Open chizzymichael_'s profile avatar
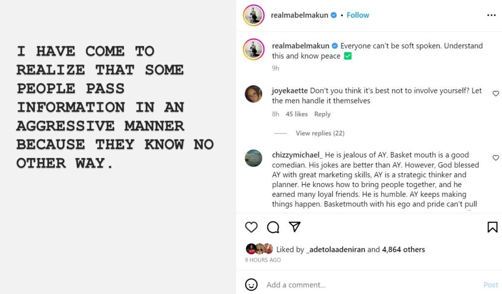502x294 pixels. pyautogui.click(x=253, y=158)
